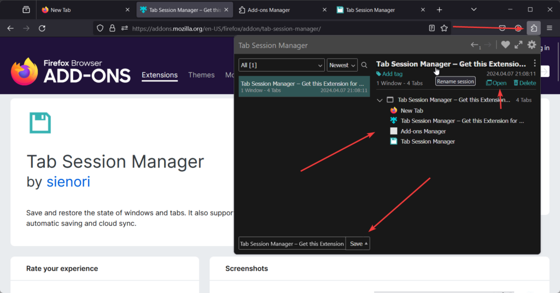Click the address bar URL
The height and width of the screenshot is (293, 560).
tap(226, 28)
